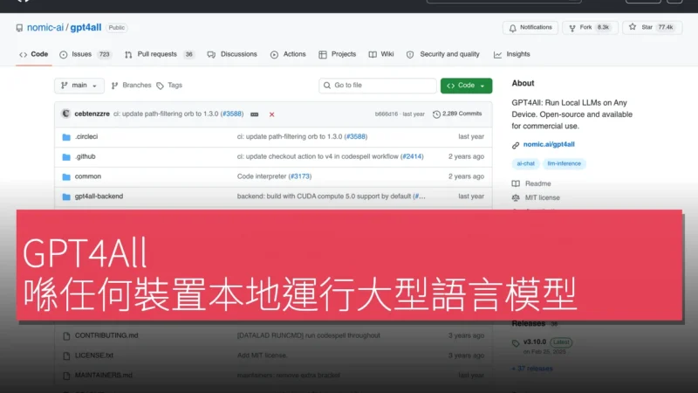Open the Code tab

click(x=34, y=54)
